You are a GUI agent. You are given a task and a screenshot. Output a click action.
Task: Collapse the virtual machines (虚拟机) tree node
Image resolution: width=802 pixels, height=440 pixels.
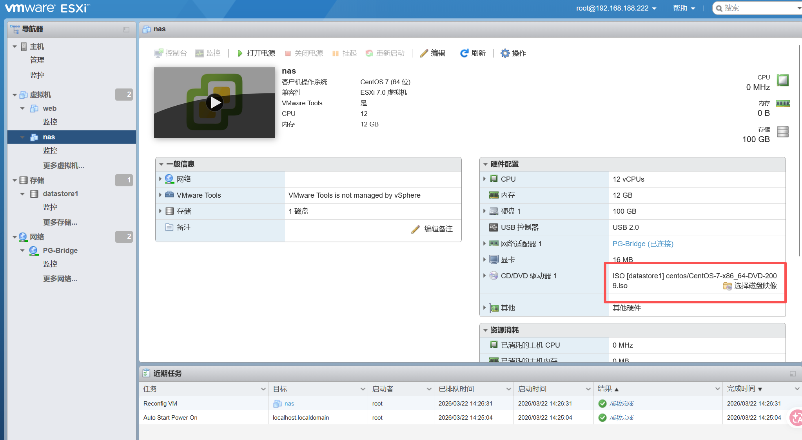[x=15, y=95]
